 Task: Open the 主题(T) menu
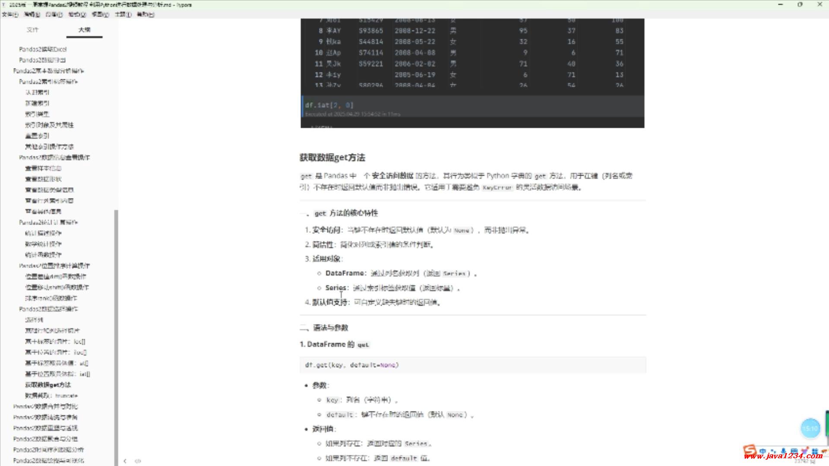point(123,14)
